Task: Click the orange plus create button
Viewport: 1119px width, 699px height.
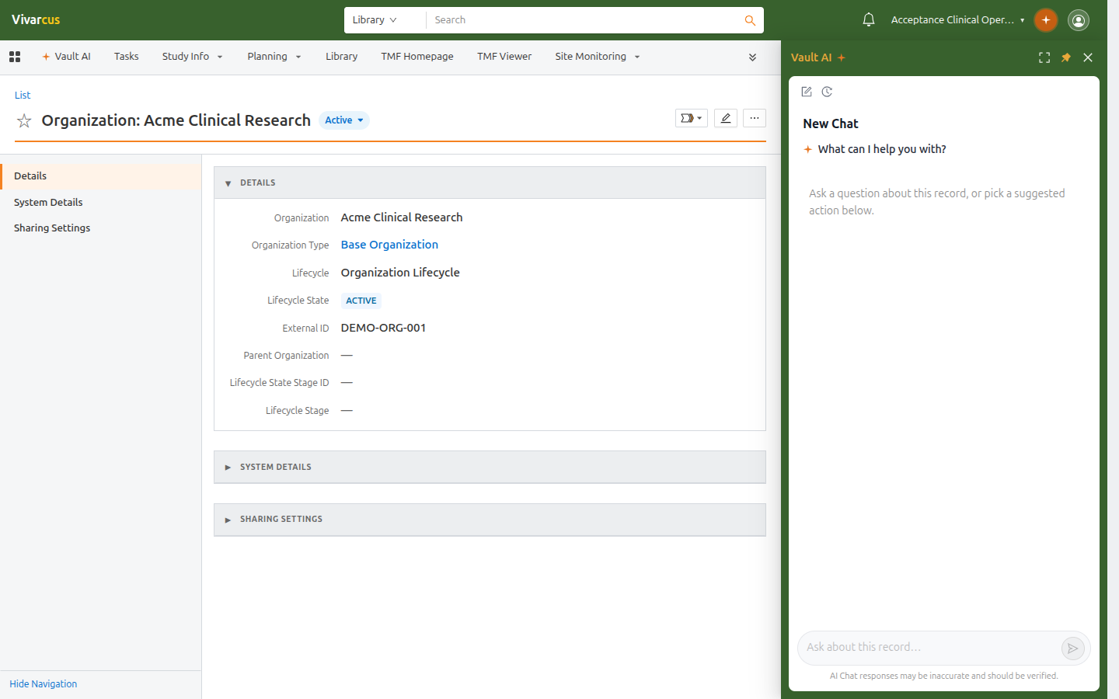Action: coord(1046,20)
